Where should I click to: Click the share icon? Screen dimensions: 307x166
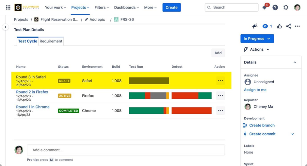289,26
